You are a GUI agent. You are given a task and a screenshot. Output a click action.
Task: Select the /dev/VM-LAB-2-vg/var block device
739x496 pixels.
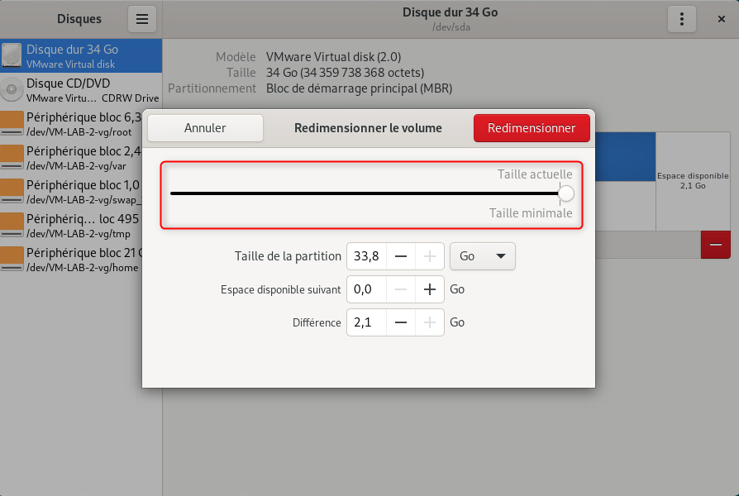click(x=74, y=157)
